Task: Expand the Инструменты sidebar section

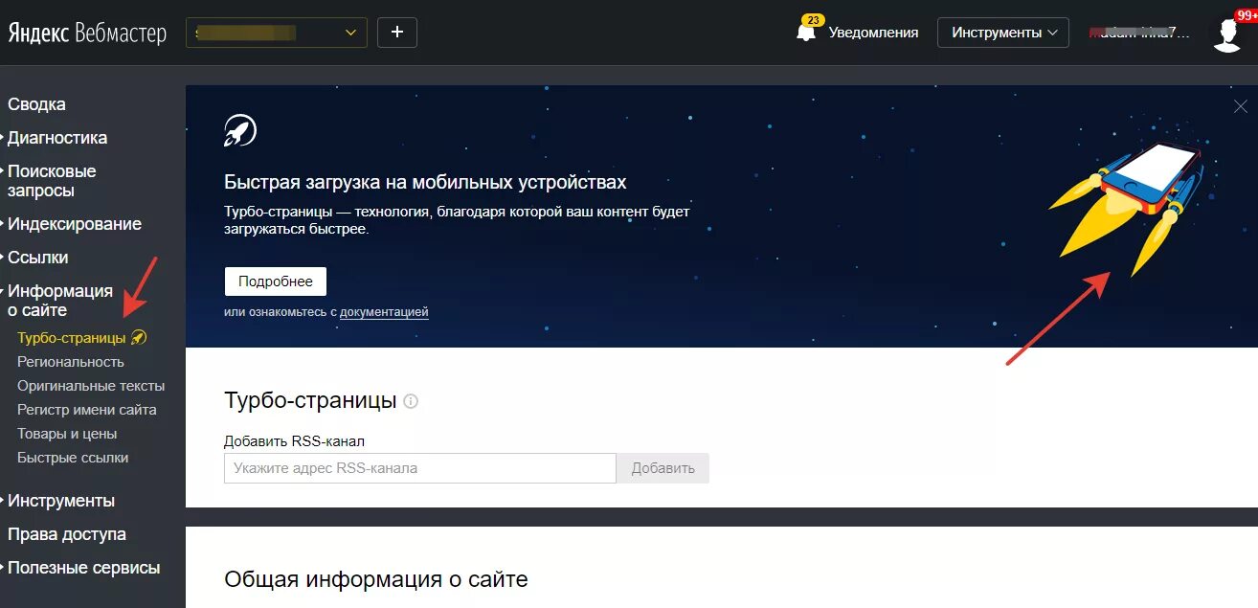Action: (60, 501)
